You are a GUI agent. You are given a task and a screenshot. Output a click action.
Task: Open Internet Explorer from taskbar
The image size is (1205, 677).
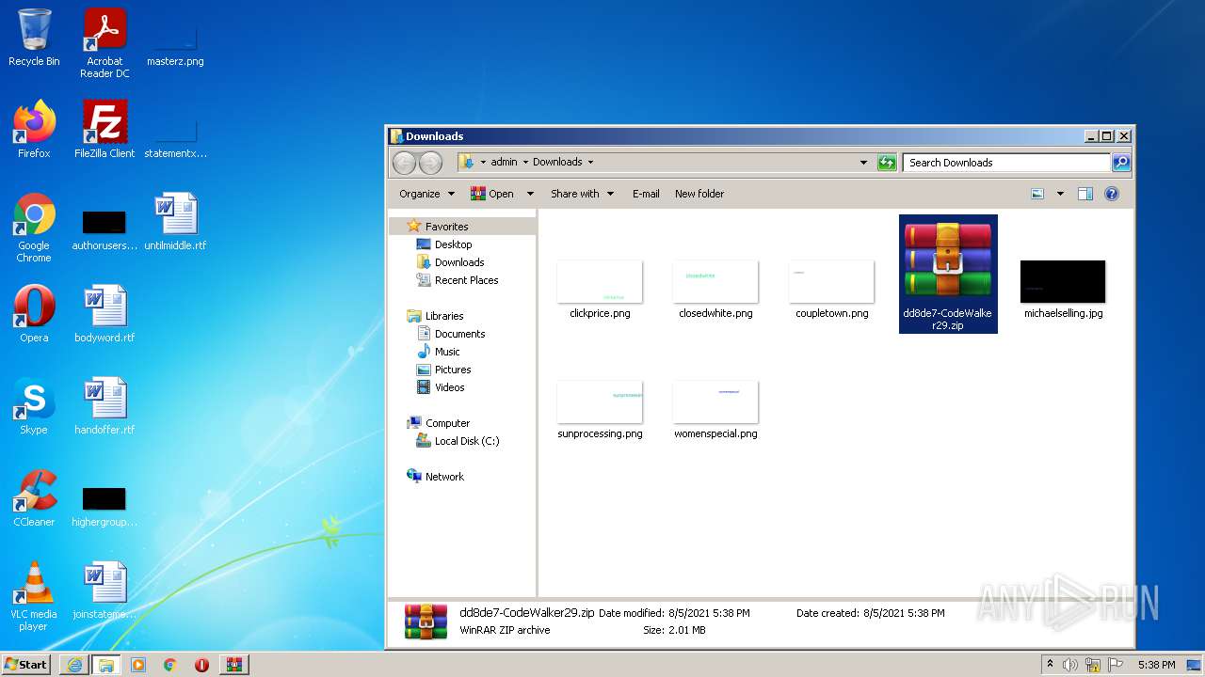point(74,665)
